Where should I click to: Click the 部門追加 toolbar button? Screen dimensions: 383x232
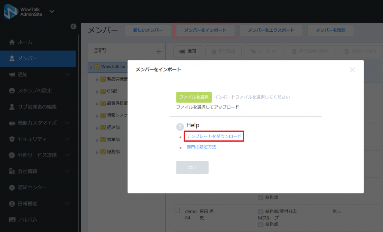(x=223, y=51)
